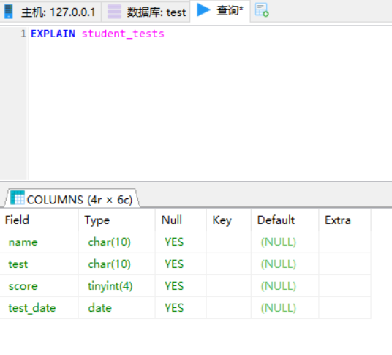Click the student_tests text in editor
The height and width of the screenshot is (355, 392).
click(x=123, y=34)
